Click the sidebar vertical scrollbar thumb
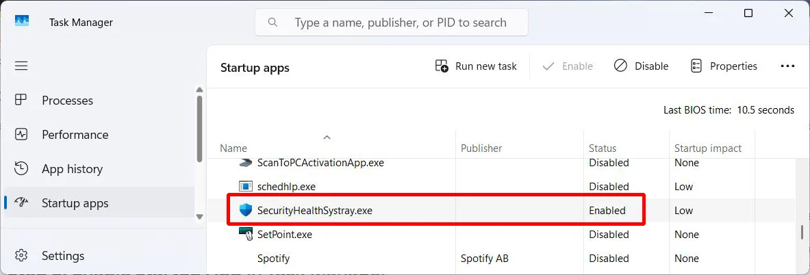Viewport: 810px width, 275px height. pyautogui.click(x=200, y=129)
